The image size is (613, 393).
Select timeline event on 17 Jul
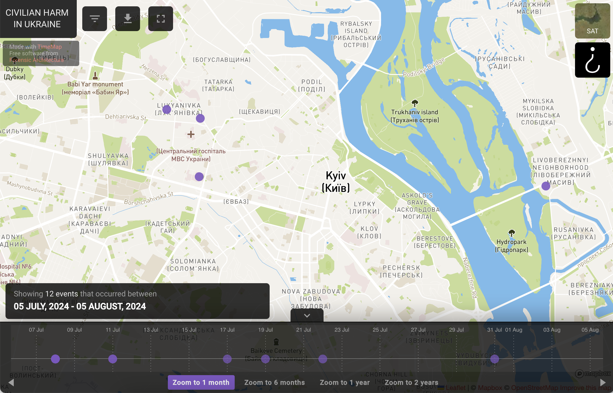click(227, 359)
